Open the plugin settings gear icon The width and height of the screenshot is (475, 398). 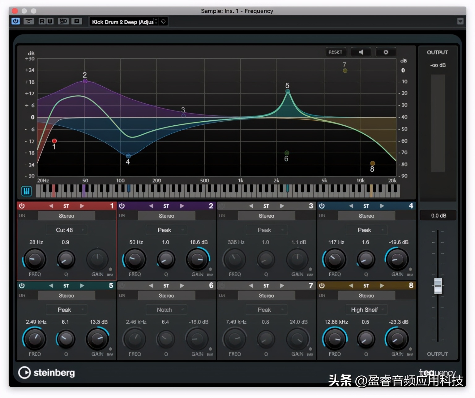tap(386, 52)
